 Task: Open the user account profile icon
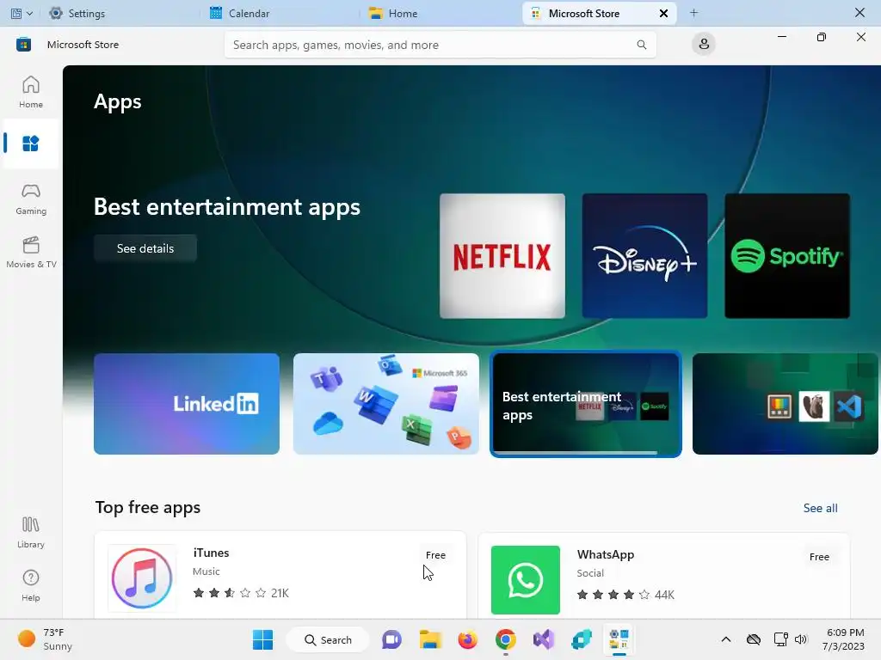click(x=704, y=44)
